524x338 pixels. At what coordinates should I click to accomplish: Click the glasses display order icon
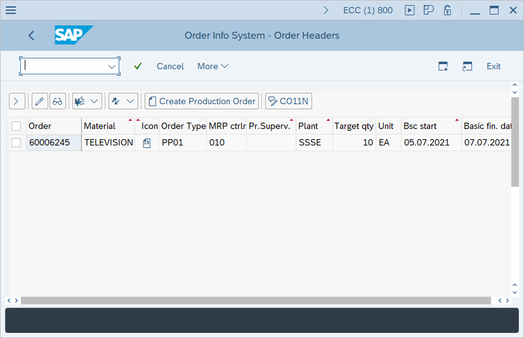pos(58,101)
